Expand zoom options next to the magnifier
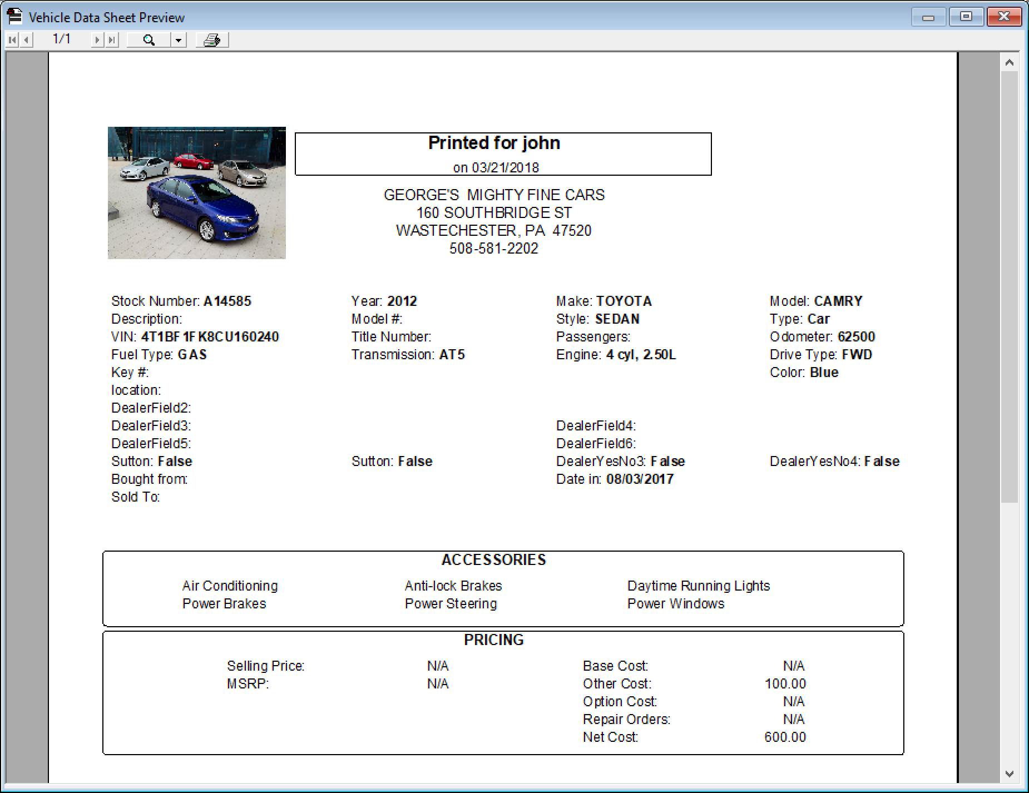Viewport: 1029px width, 793px height. coord(178,39)
